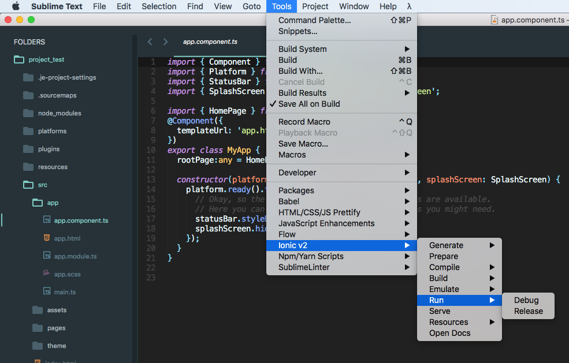Click the theme folder icon
The height and width of the screenshot is (363, 569).
38,346
